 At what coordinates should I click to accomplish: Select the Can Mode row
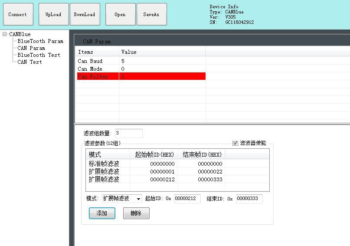pos(90,69)
